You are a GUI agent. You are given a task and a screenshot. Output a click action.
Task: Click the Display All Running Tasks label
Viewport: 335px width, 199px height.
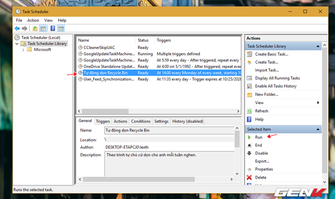[277, 78]
